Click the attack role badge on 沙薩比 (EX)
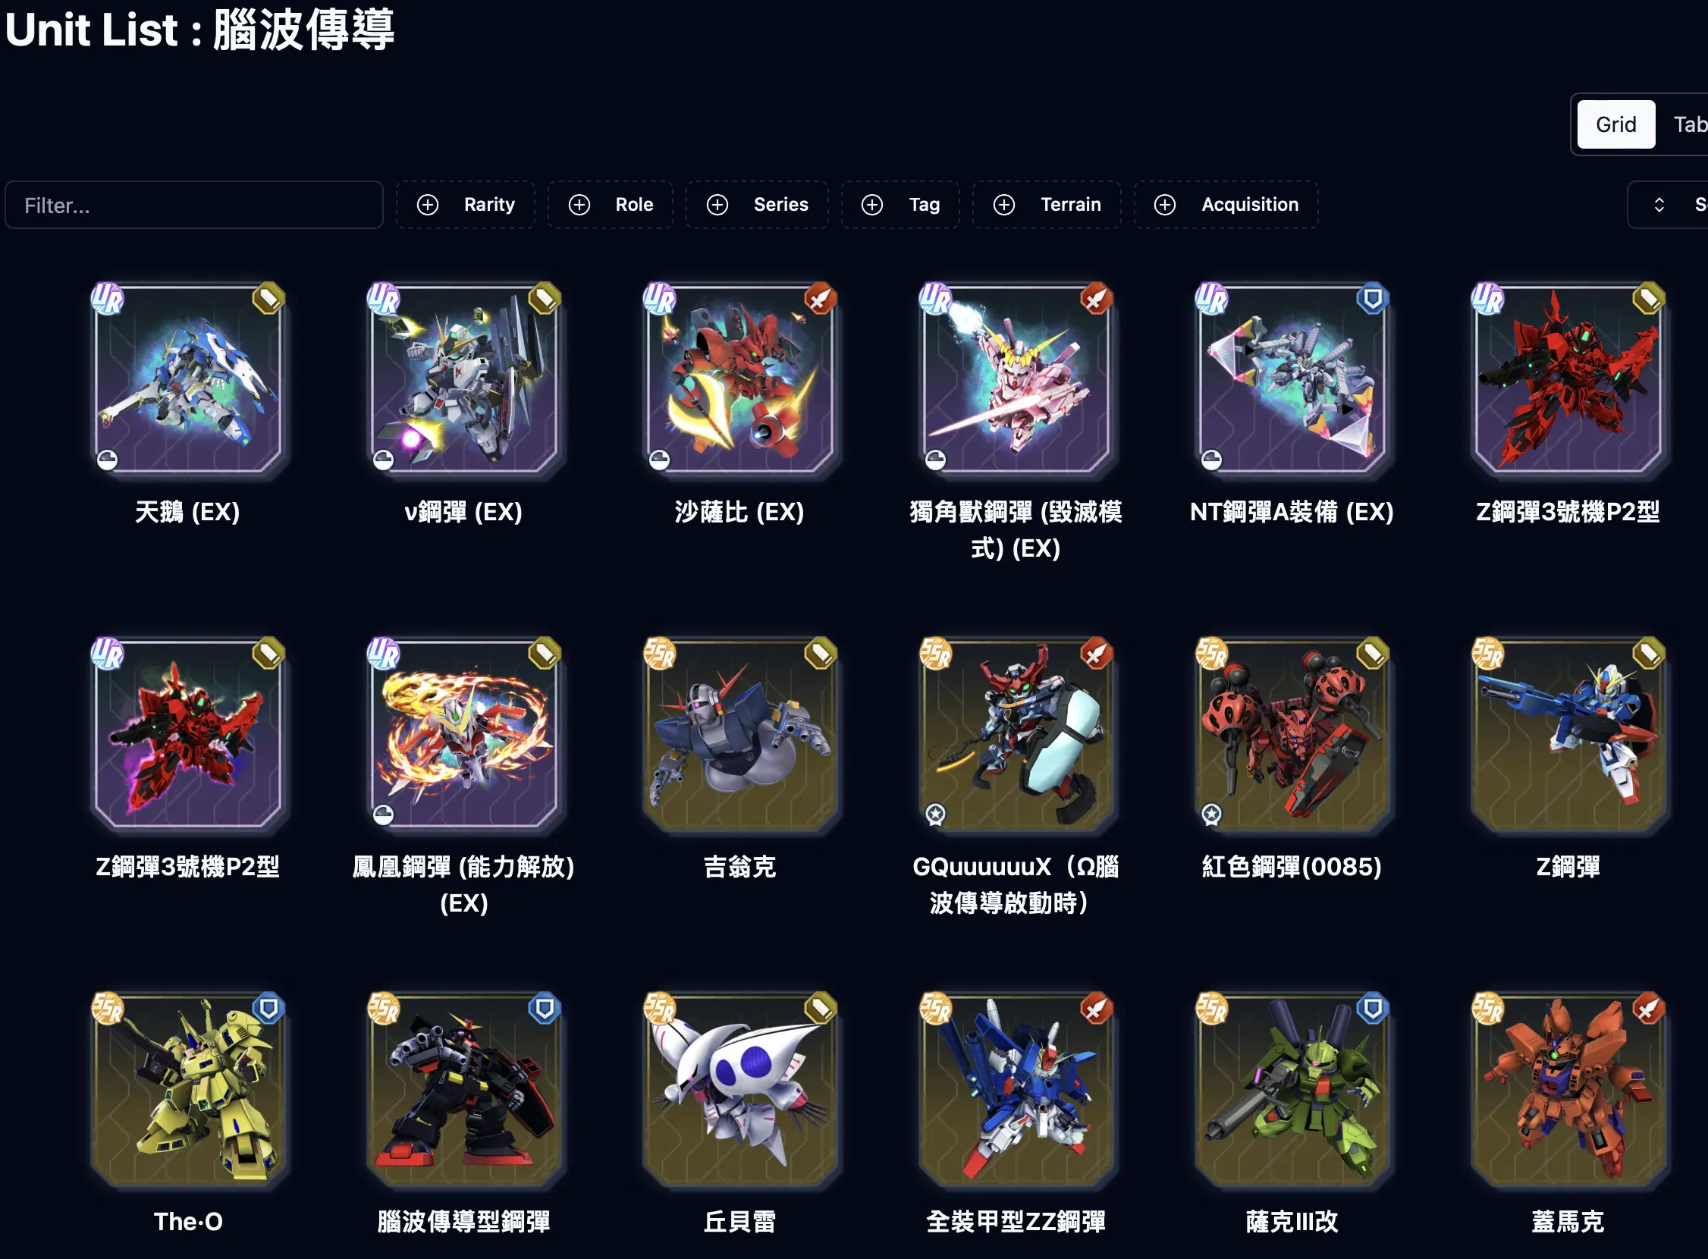1708x1259 pixels. click(820, 298)
